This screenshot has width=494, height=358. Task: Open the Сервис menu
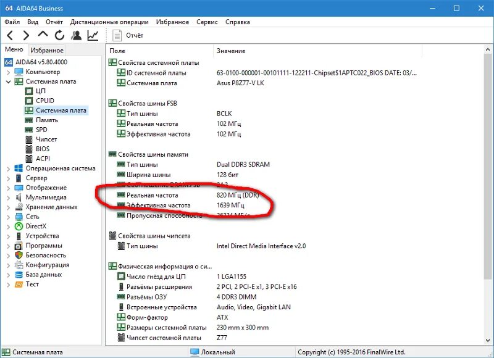click(x=207, y=22)
